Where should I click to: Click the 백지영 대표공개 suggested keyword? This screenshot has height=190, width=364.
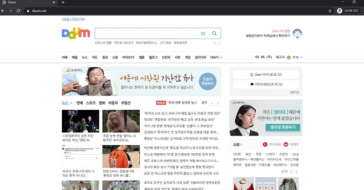(x=124, y=43)
